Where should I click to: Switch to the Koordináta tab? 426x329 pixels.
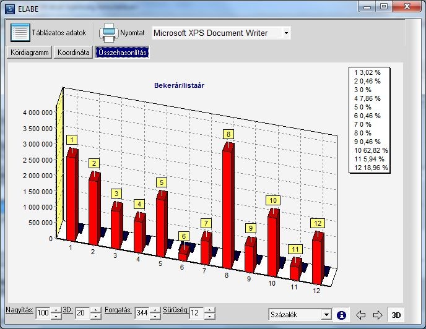pyautogui.click(x=73, y=53)
